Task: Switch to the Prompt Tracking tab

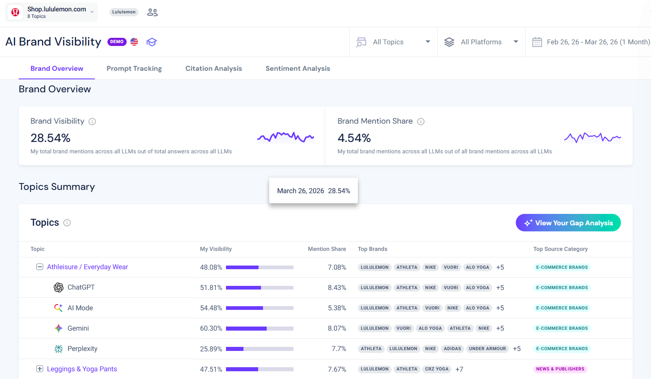Action: pos(134,68)
